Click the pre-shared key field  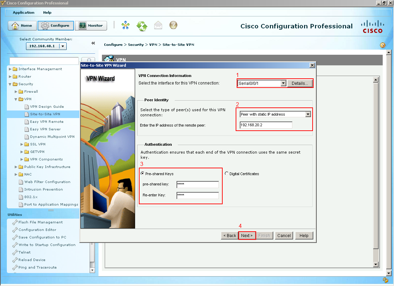(197, 184)
